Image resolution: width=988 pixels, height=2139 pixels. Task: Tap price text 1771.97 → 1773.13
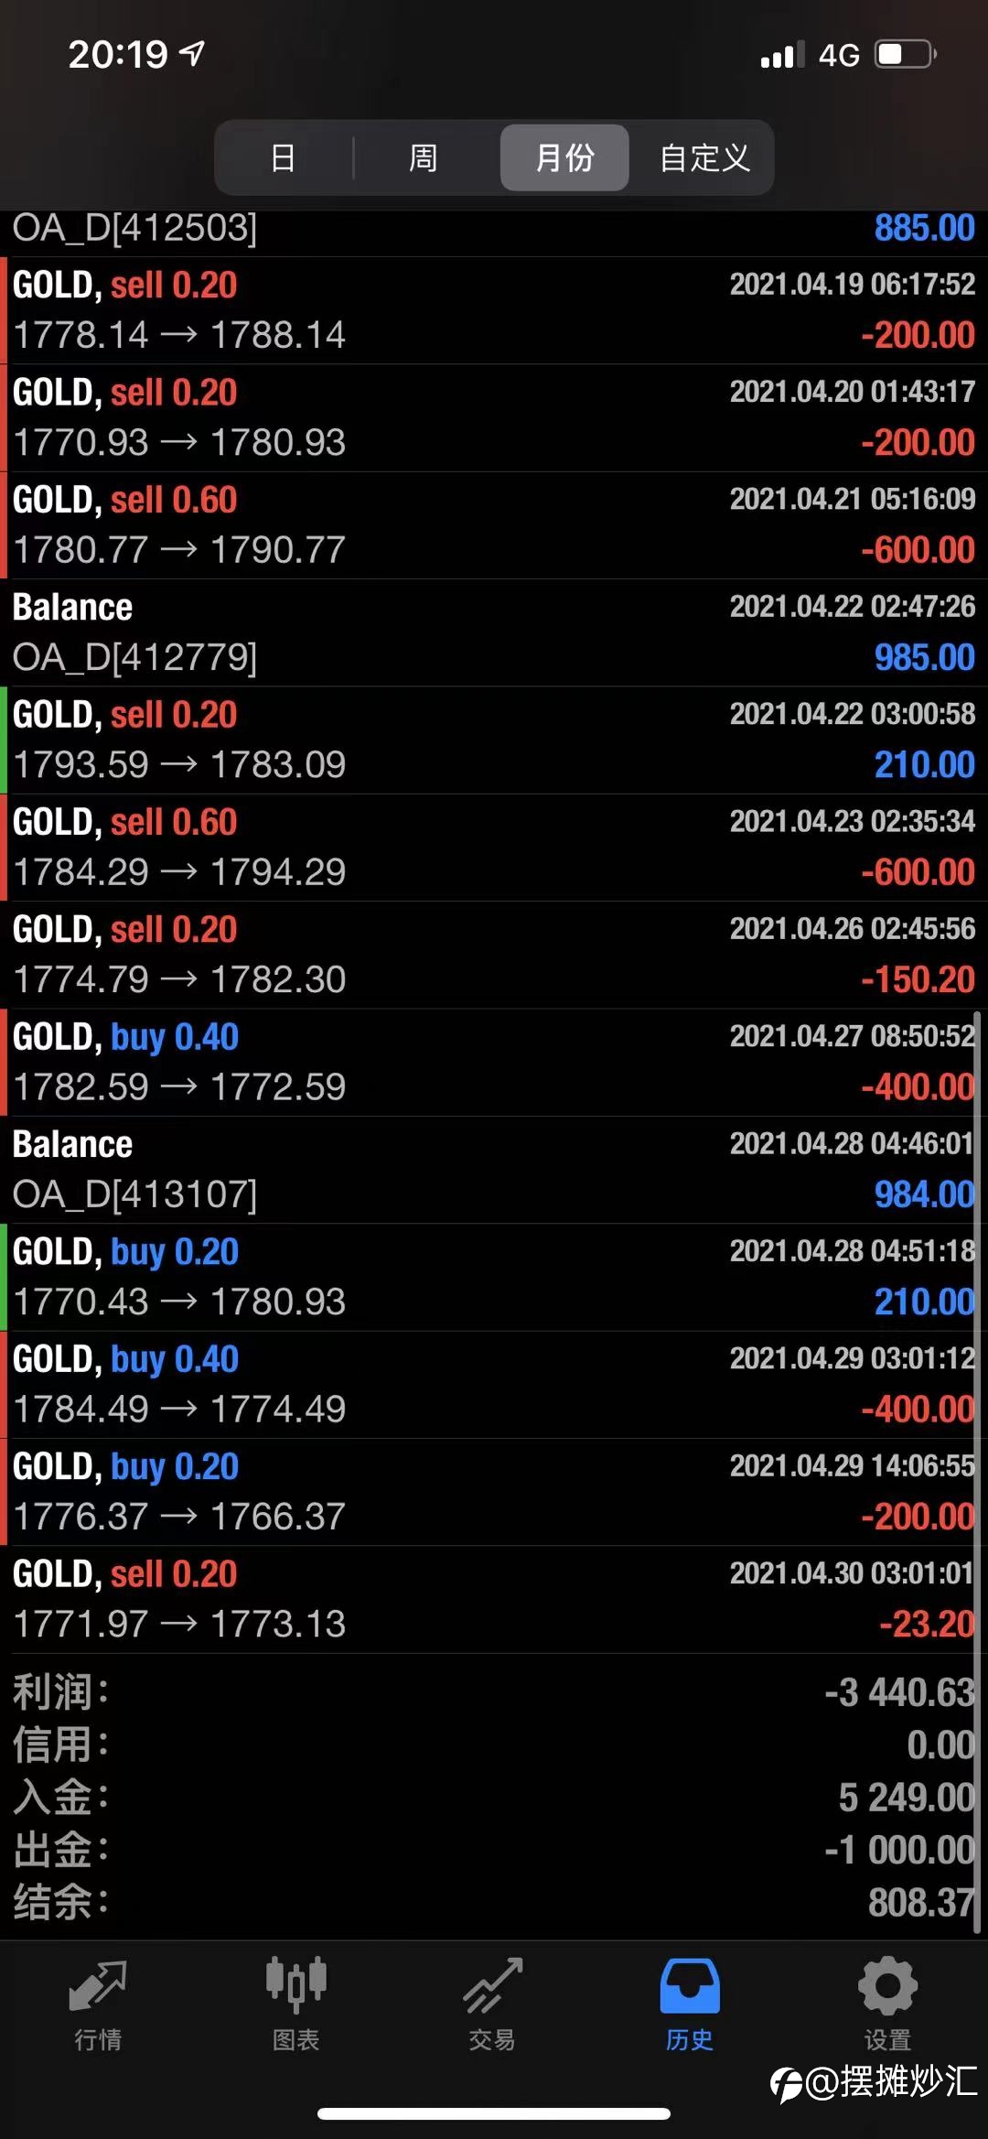179,1624
